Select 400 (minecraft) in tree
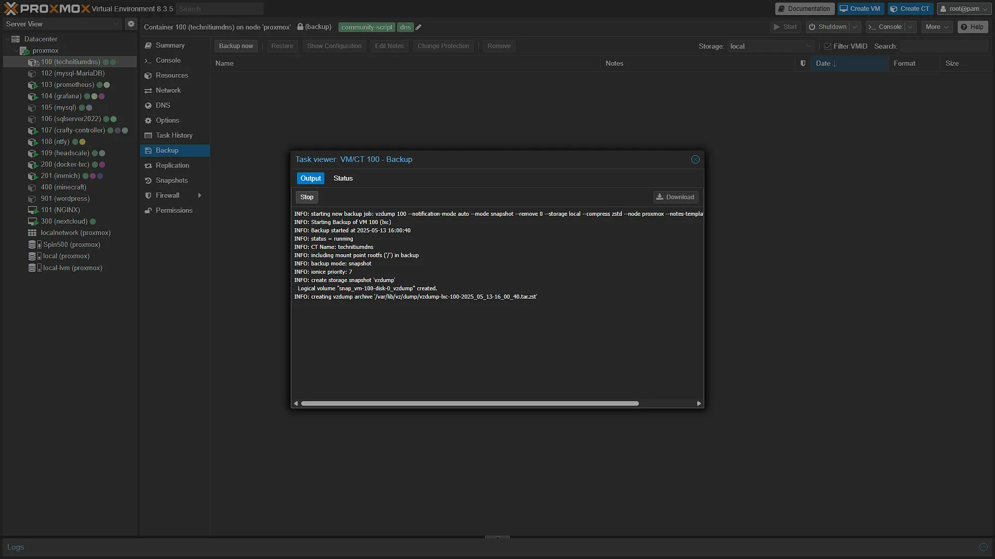 (x=70, y=187)
